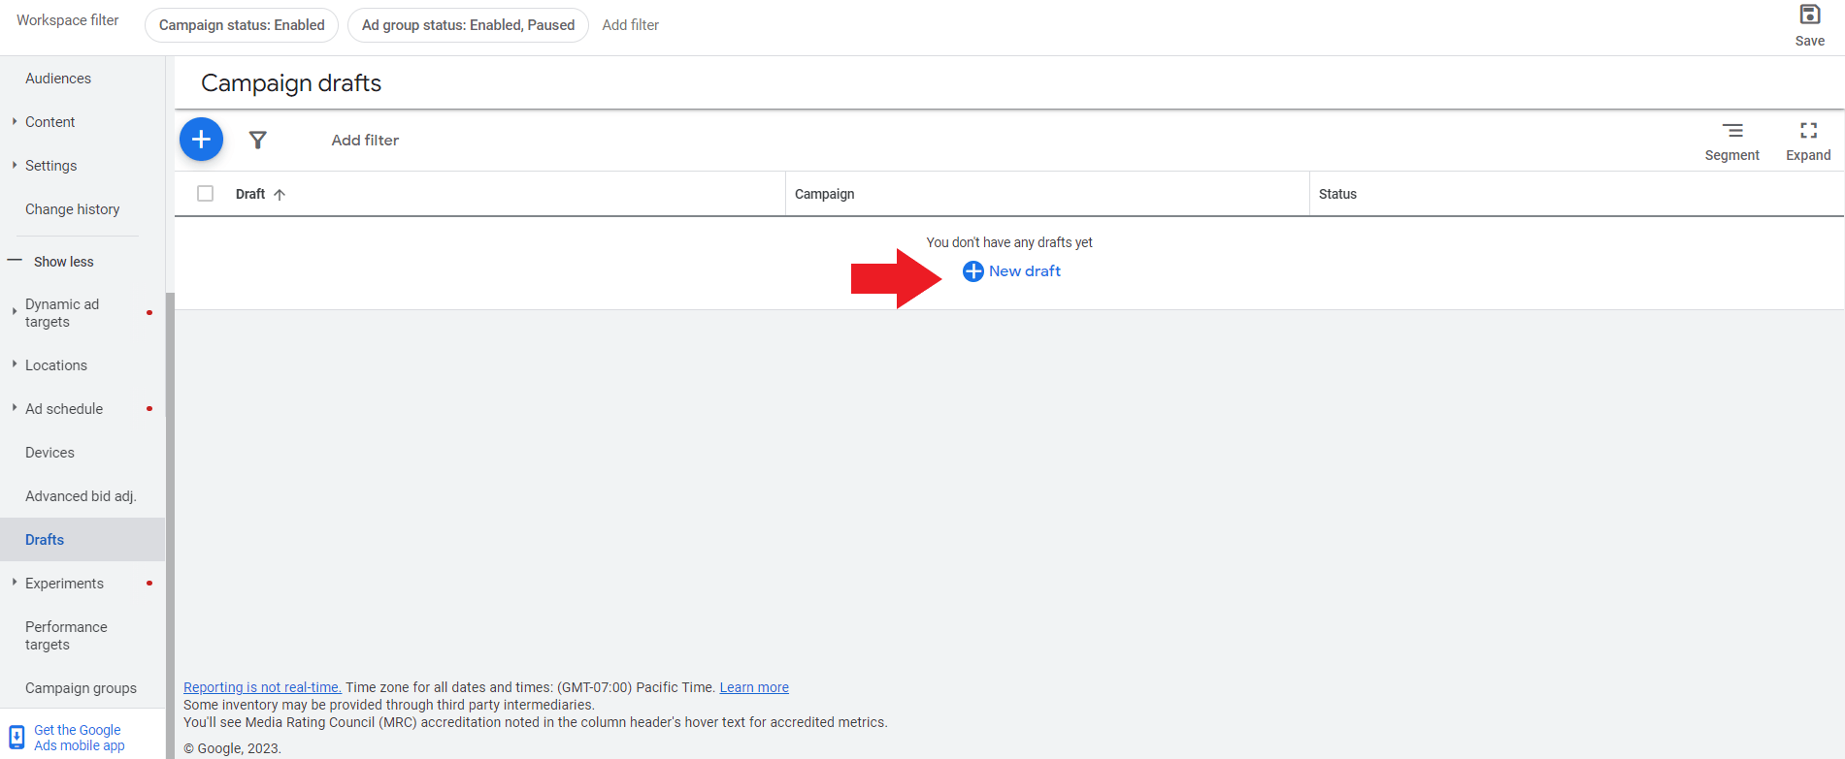Expand the Content sidebar section
The width and height of the screenshot is (1845, 759).
coord(15,122)
